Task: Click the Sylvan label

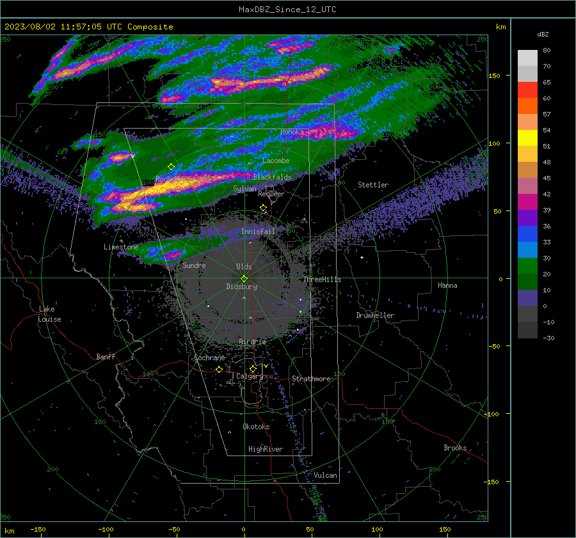Action: (244, 189)
